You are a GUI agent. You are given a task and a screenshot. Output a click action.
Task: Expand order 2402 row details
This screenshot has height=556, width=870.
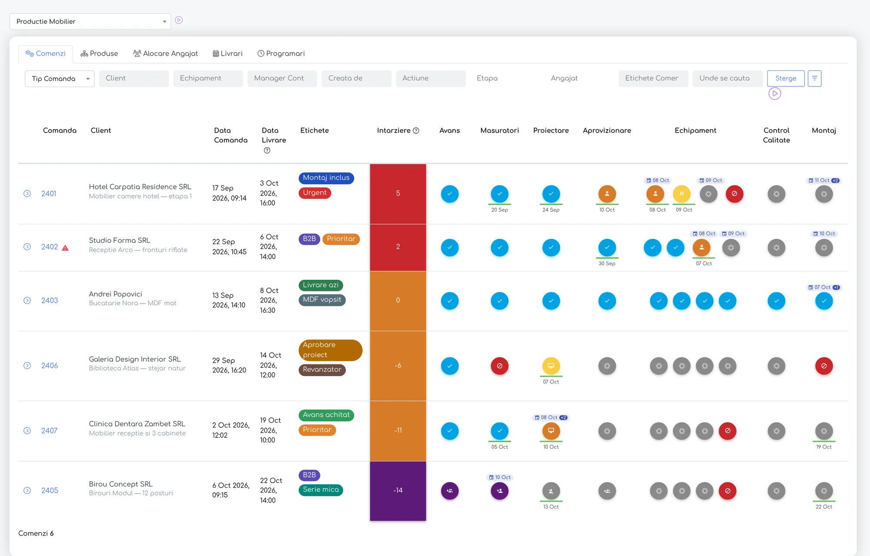[x=27, y=247]
